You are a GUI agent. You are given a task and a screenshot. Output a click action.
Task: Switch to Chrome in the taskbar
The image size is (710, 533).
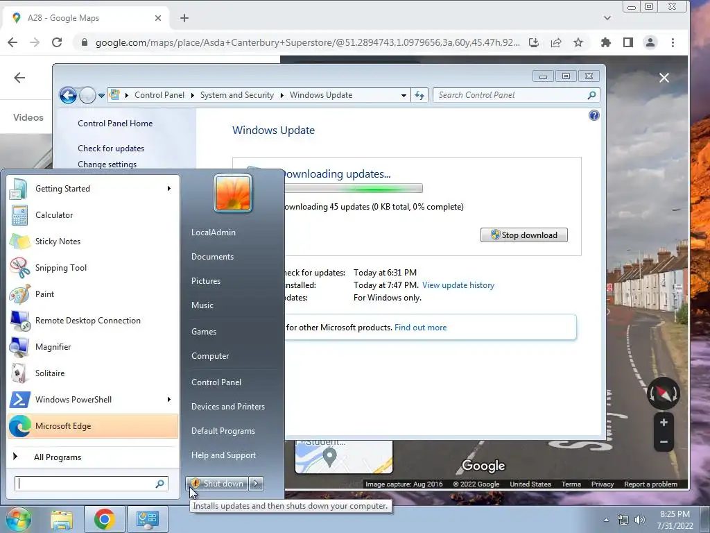point(104,519)
